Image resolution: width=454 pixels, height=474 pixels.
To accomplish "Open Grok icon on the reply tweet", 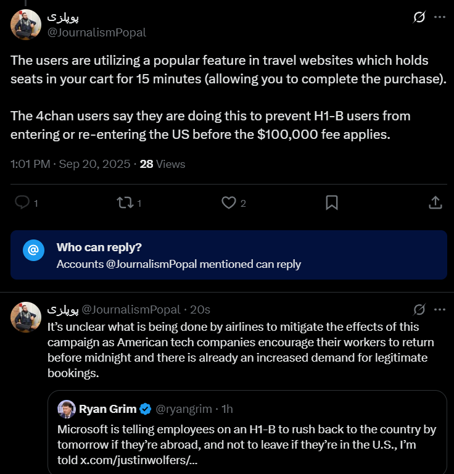I will [x=419, y=309].
